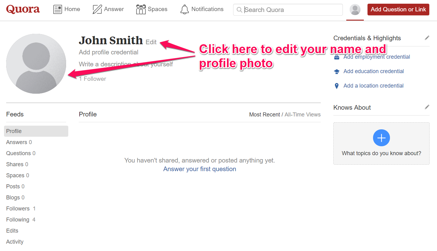The height and width of the screenshot is (251, 437).
Task: Focus the Search Quora field
Action: 288,10
